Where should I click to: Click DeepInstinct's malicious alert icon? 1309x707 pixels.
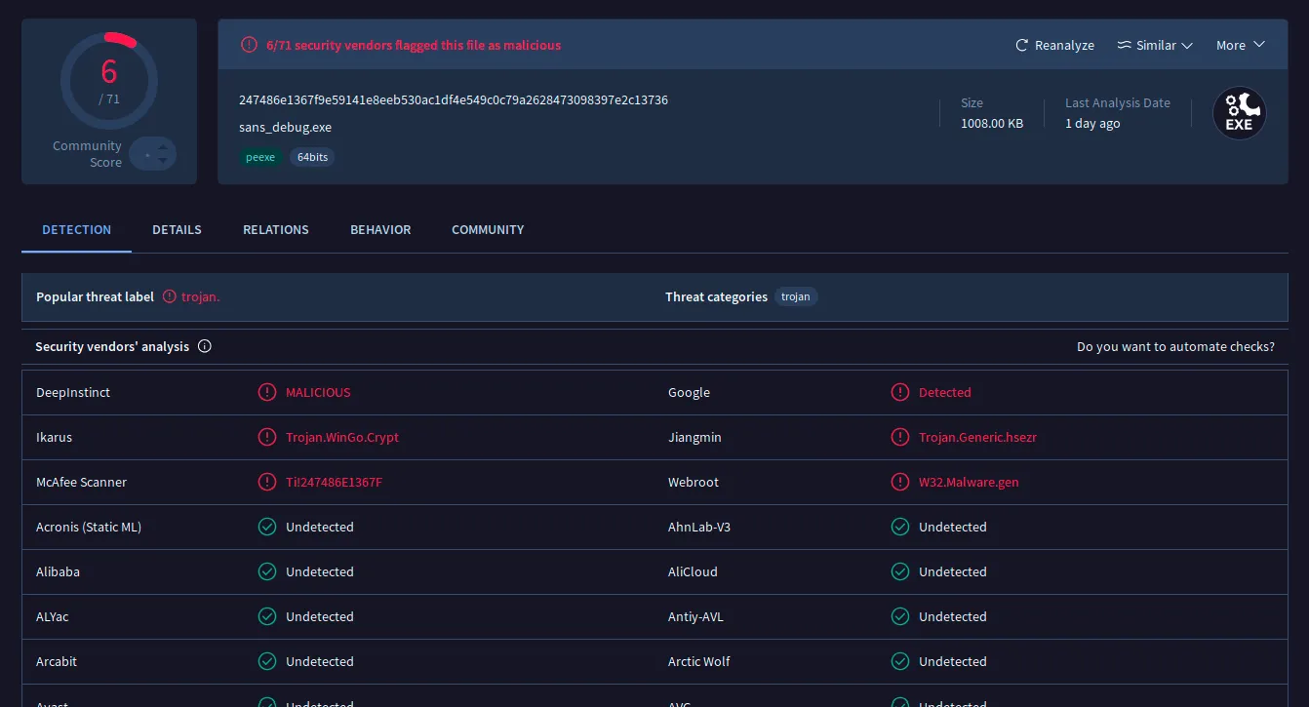click(x=267, y=392)
